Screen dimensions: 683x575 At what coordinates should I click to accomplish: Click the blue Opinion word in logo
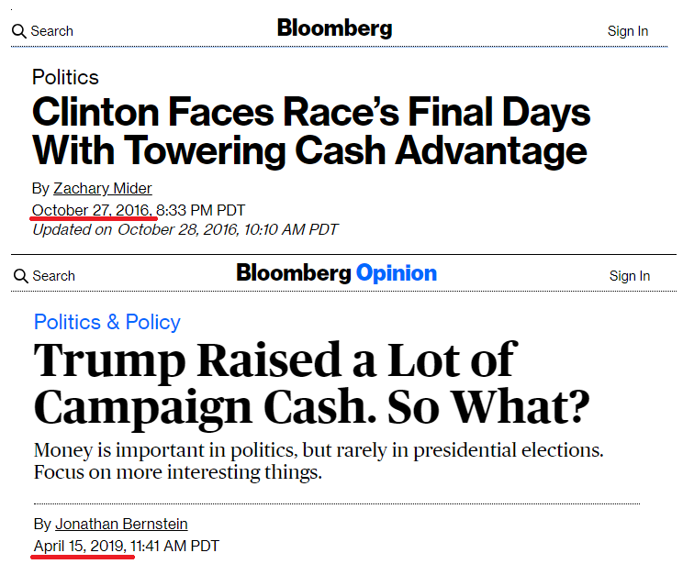pyautogui.click(x=397, y=274)
